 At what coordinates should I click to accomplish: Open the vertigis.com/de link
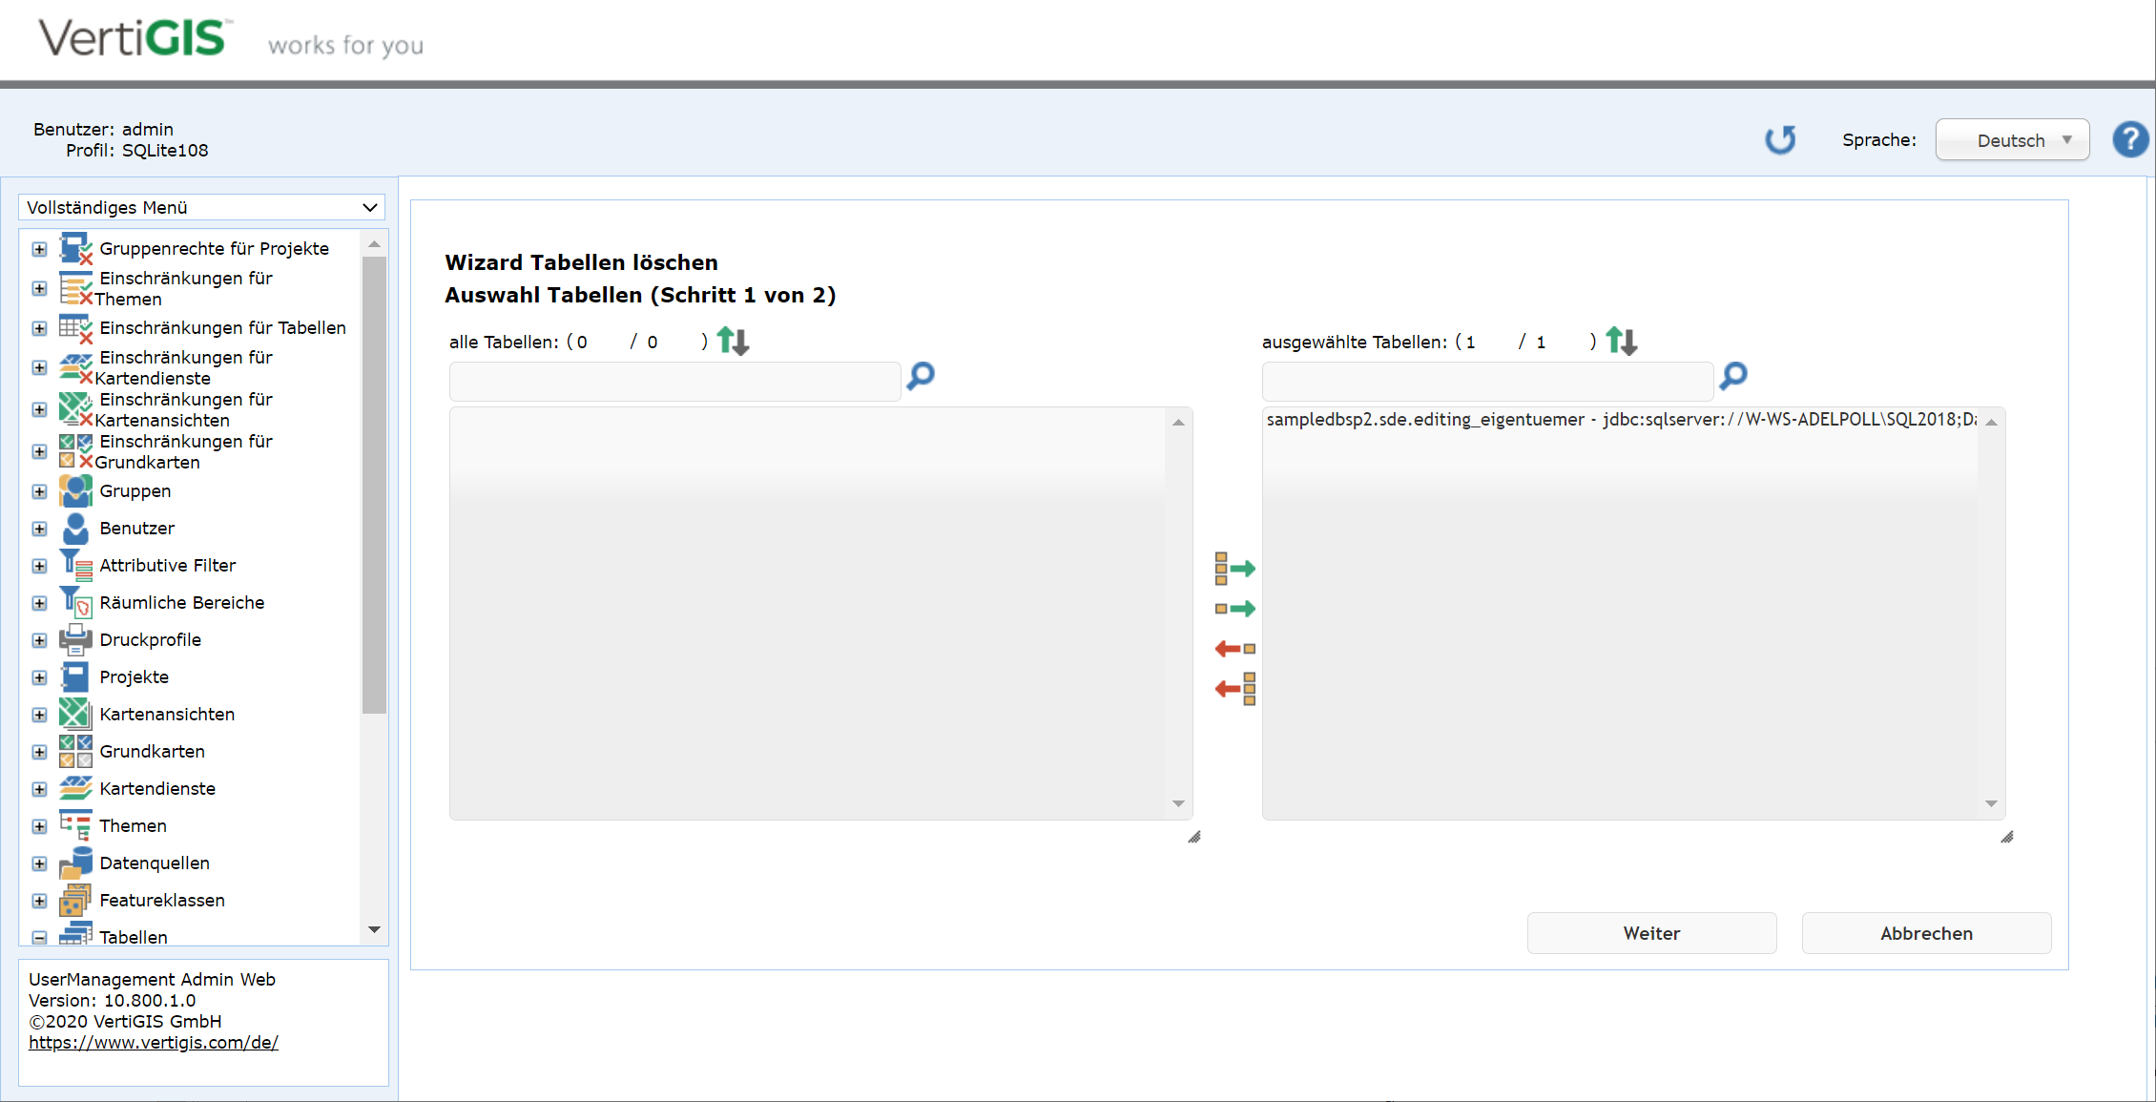[154, 1042]
